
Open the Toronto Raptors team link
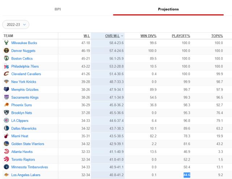[23, 159]
